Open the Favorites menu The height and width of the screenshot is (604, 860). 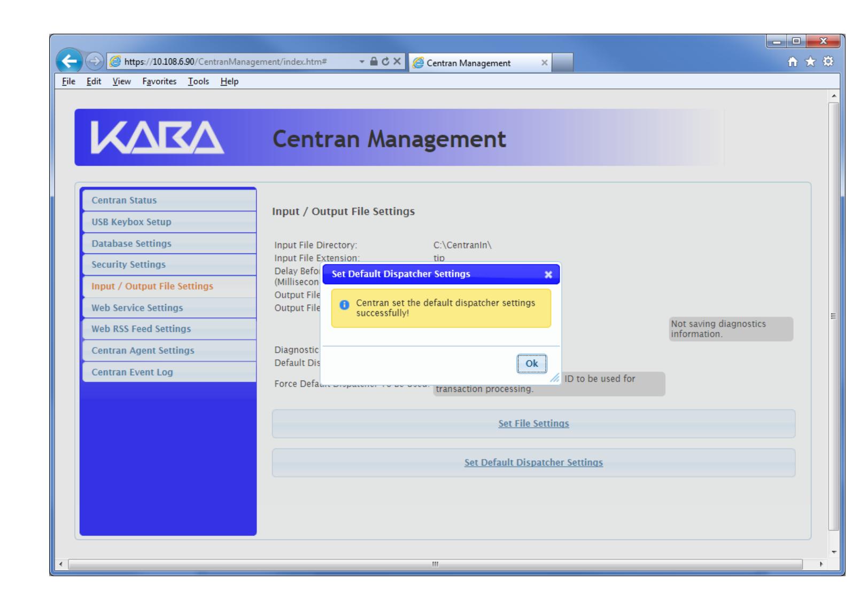tap(159, 81)
